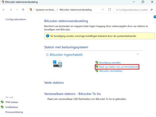Viewport: 156px width, 117px height.
Task: Maximize the BitLocker window
Action: tap(143, 2)
